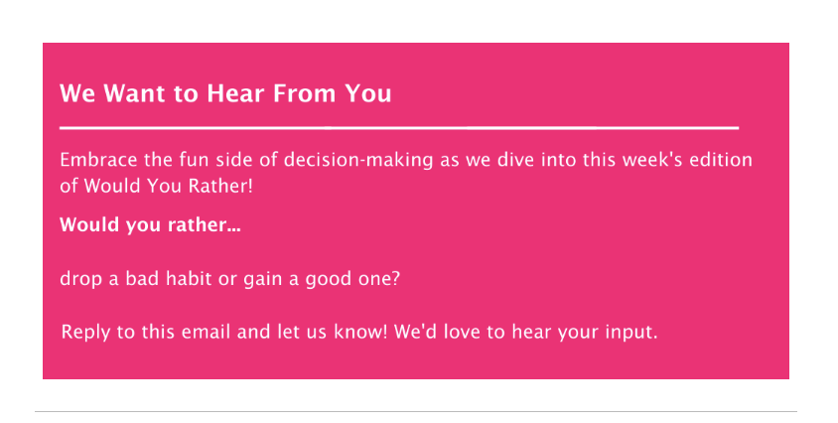838x423 pixels.
Task: Click the bold "Would you rather..." prompt
Action: 150,225
